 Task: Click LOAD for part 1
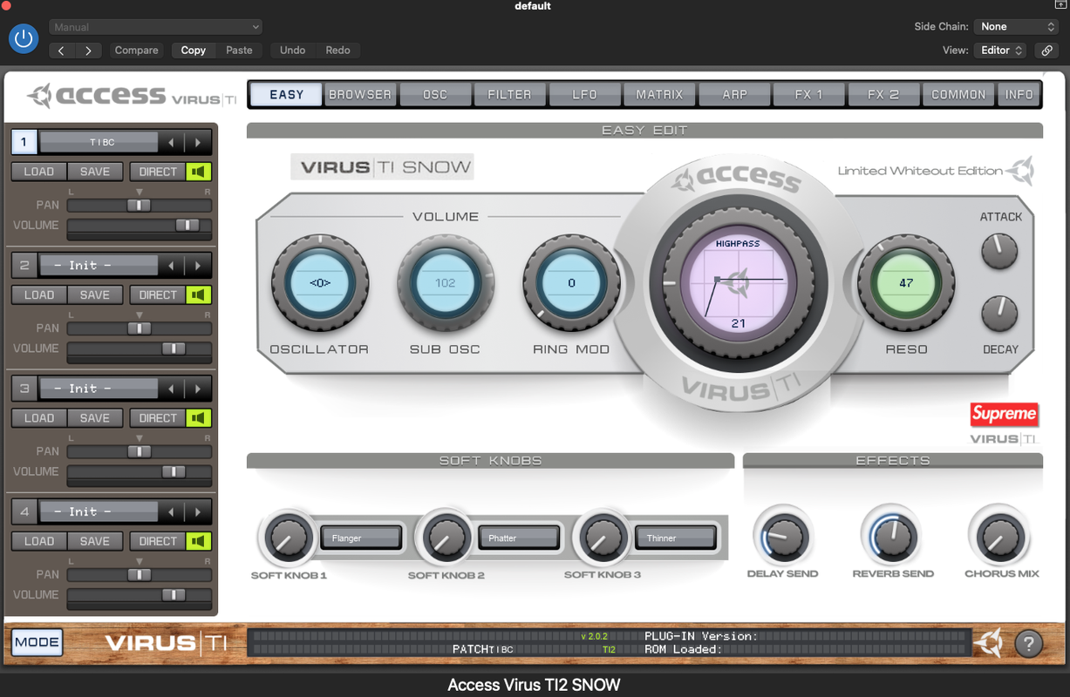click(38, 172)
